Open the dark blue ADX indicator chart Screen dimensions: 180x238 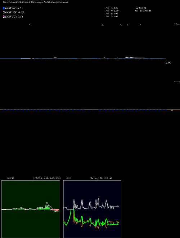click(92, 209)
